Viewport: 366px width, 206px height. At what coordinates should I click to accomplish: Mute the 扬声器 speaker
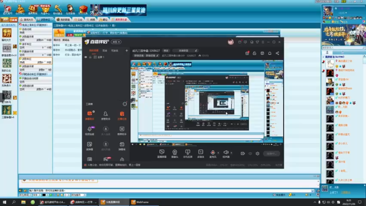coord(226,154)
